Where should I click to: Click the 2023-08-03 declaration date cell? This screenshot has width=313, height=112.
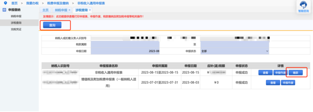191,82
